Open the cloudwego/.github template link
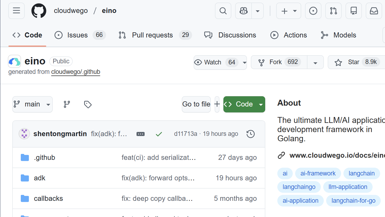Viewport: 385px width, 217px height. coord(76,72)
